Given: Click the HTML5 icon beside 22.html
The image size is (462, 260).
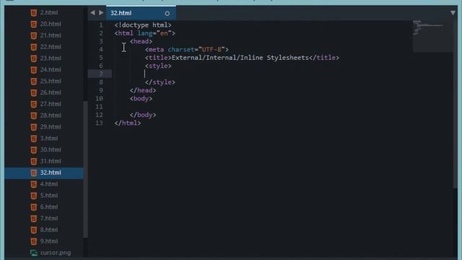Looking at the screenshot, I should tap(34, 47).
